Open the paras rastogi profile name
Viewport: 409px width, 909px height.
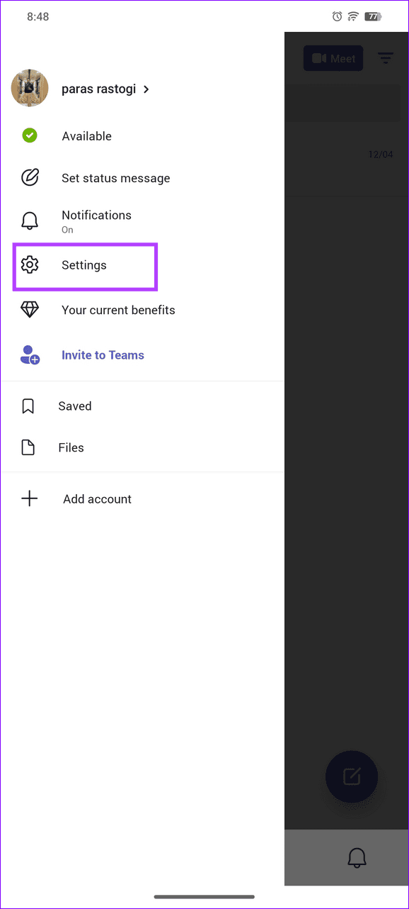tap(98, 89)
